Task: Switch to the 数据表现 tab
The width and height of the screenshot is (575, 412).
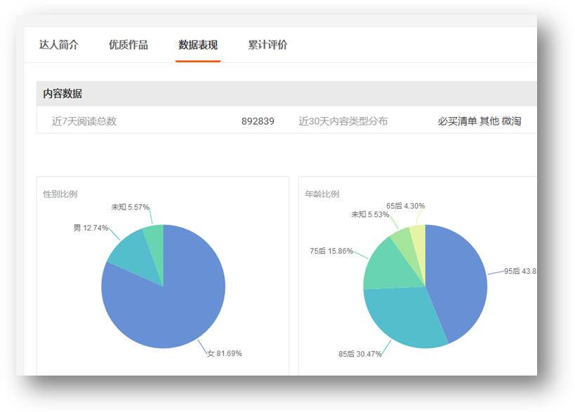Action: click(x=198, y=44)
